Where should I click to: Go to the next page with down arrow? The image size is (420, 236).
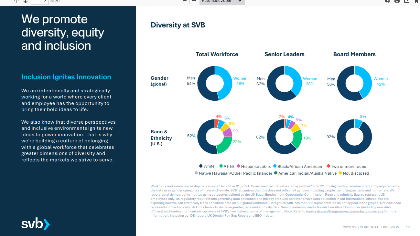(25, 1)
